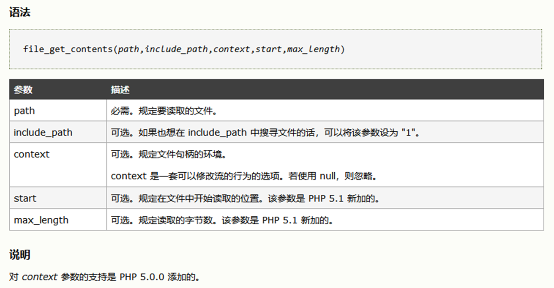
Task: Click the italic include_path parameter in the code block
Action: (176, 49)
